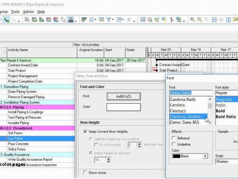The width and height of the screenshot is (238, 179).
Task: Click the white Color swatch box
Action: click(x=123, y=107)
